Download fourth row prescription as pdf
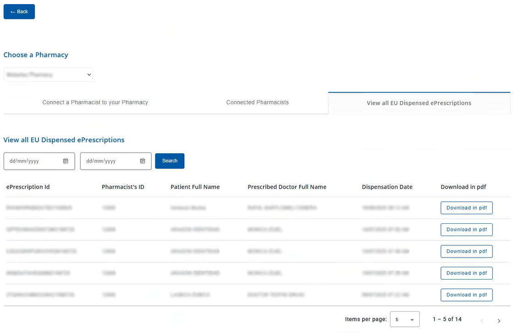The height and width of the screenshot is (334, 516). click(x=467, y=273)
